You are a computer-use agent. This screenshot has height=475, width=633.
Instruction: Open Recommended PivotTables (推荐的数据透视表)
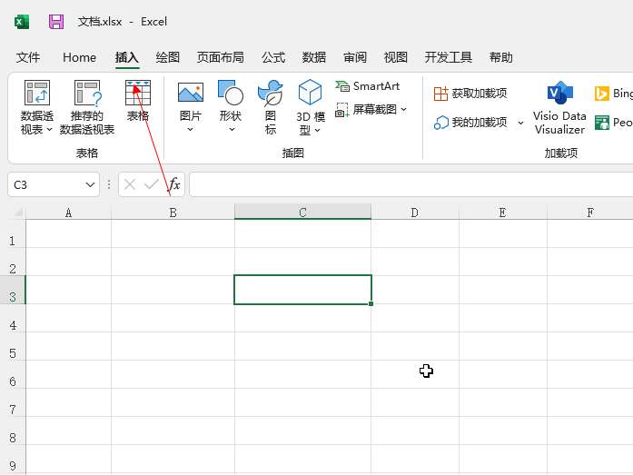pos(87,107)
